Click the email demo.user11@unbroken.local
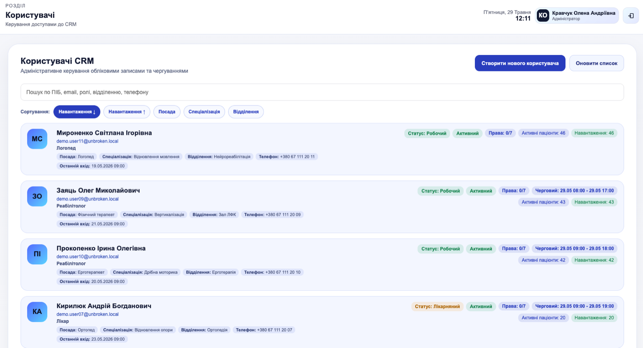This screenshot has height=348, width=643. point(87,141)
